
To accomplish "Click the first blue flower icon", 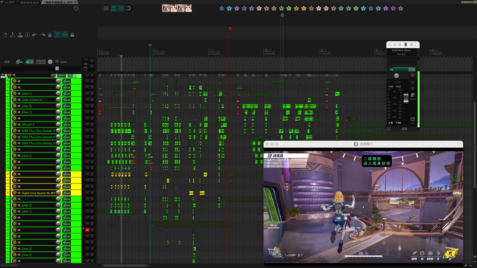I will [222, 8].
